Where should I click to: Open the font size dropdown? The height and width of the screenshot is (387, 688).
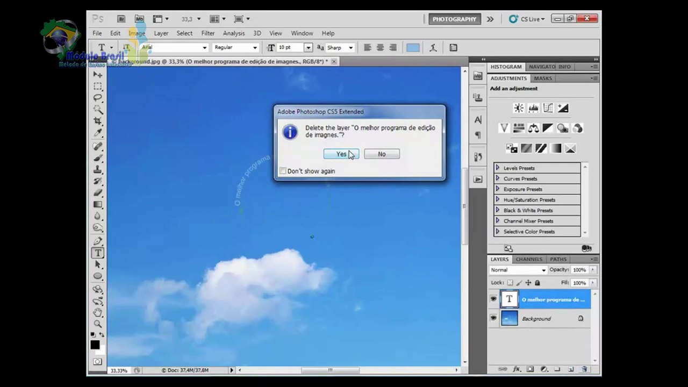[x=309, y=47]
